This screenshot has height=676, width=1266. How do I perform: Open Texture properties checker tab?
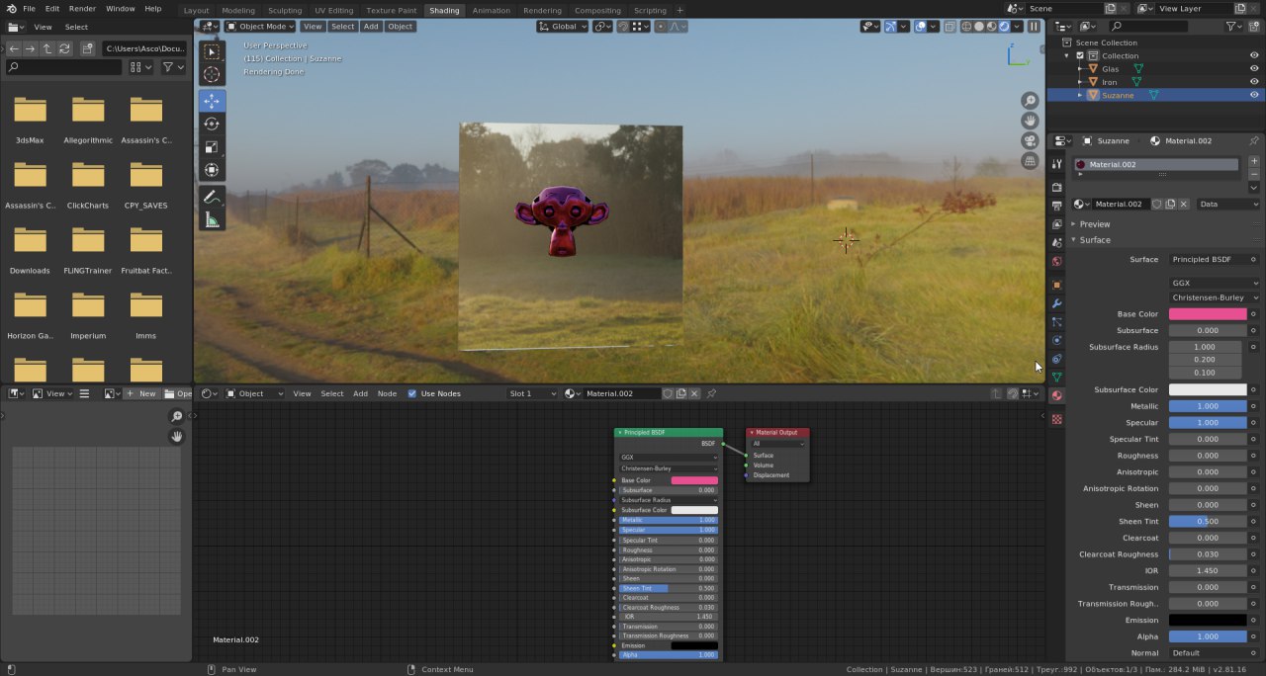tap(1057, 419)
